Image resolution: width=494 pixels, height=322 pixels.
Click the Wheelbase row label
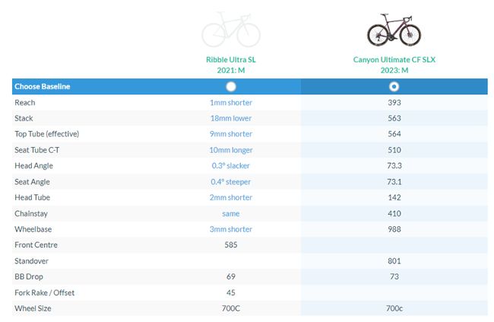coord(33,229)
